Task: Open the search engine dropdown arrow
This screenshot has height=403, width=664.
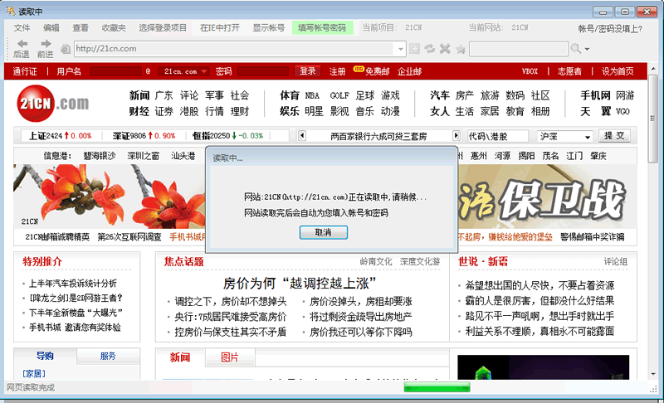Action: pyautogui.click(x=587, y=49)
